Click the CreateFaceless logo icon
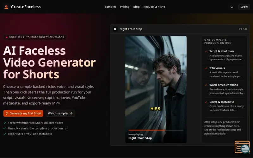This screenshot has height=158, width=253. (x=6, y=7)
